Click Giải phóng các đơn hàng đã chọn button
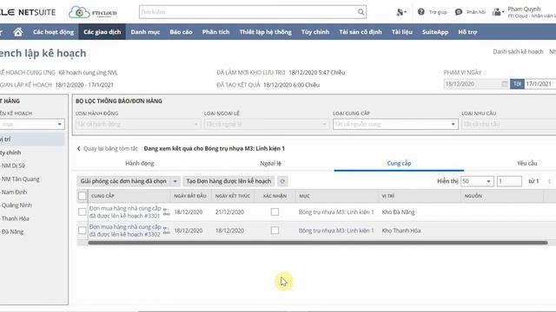The width and height of the screenshot is (556, 312). (123, 181)
